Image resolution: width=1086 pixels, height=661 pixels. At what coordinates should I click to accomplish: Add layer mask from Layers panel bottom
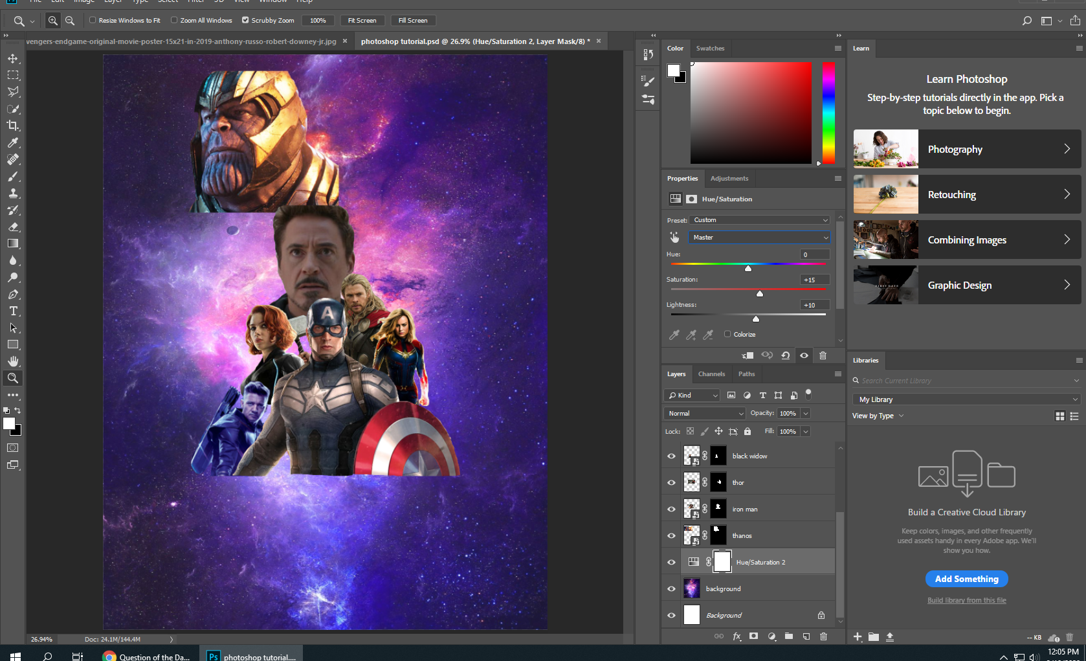(753, 636)
